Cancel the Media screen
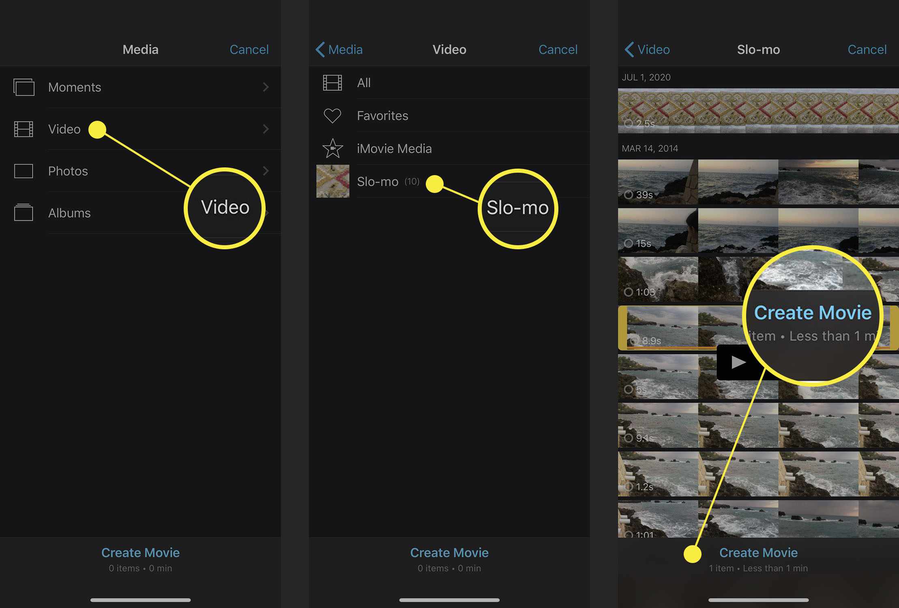This screenshot has width=899, height=608. pos(249,49)
